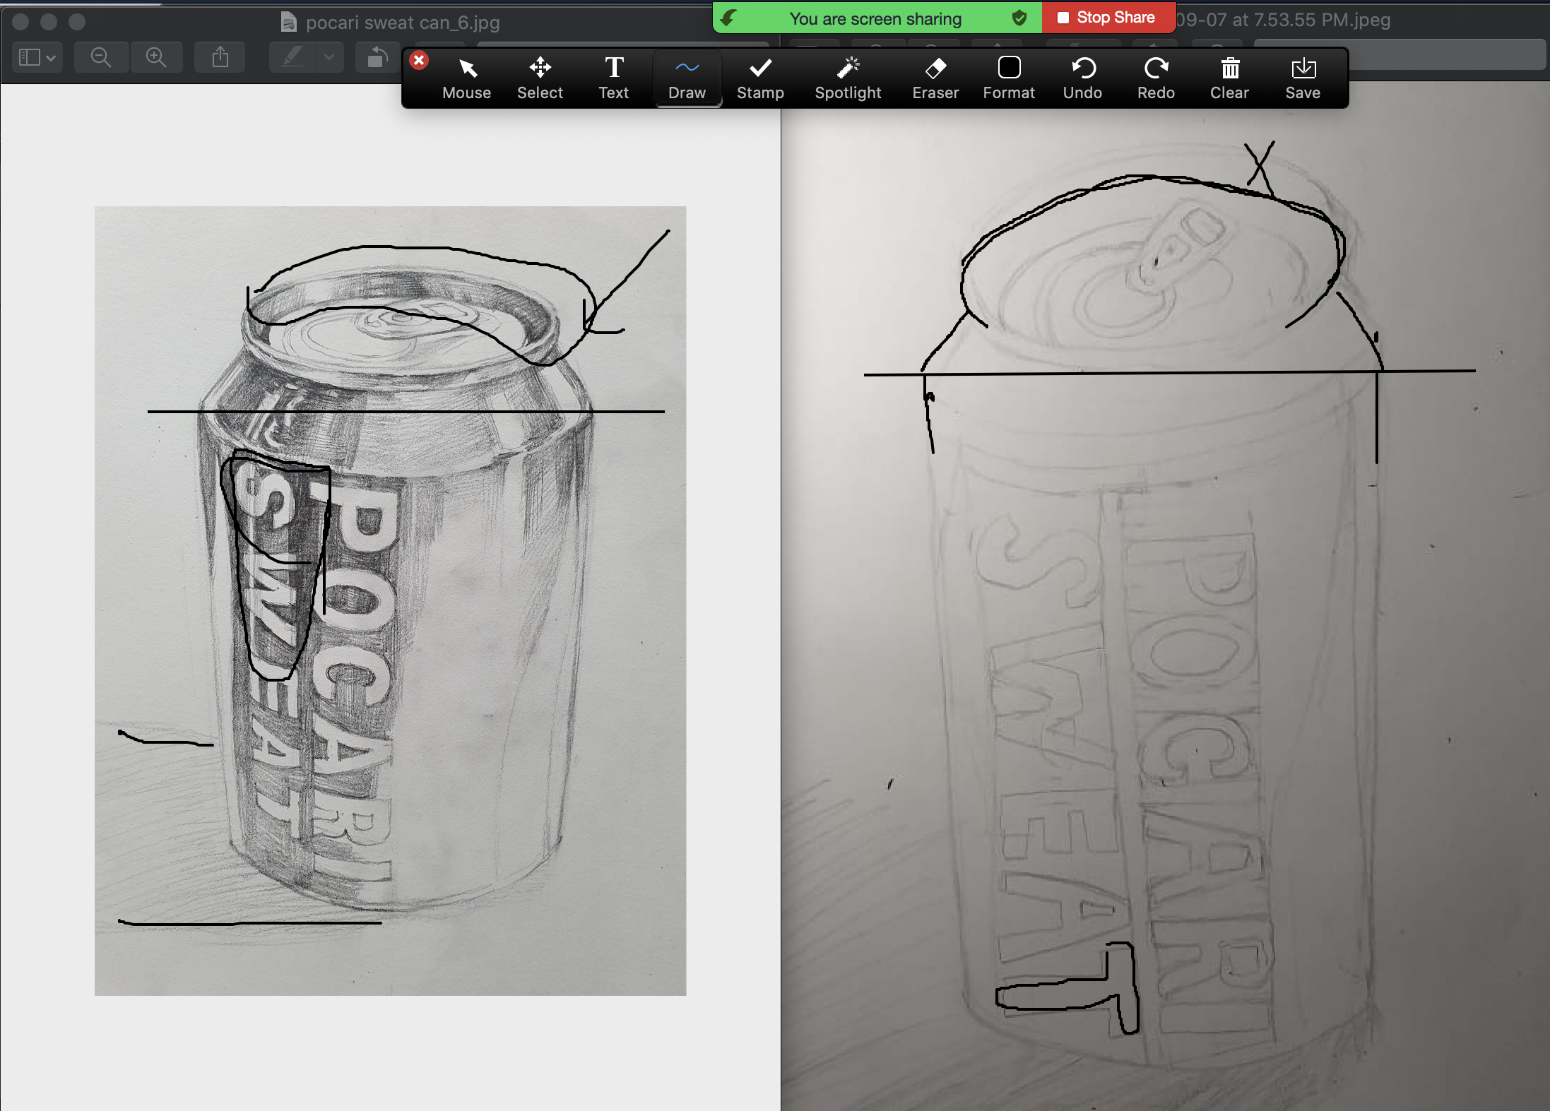Toggle the Preview highlight markup tool
The width and height of the screenshot is (1550, 1111).
click(x=293, y=57)
